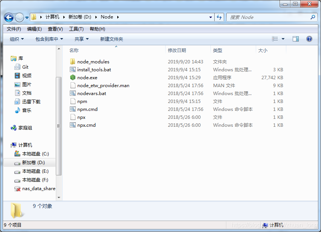Click the Refresh button beside address bar
Viewport: 321px width, 232px height.
[219, 17]
